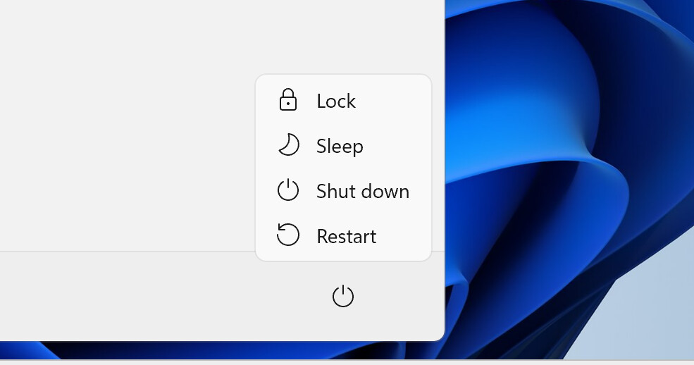This screenshot has width=694, height=365.
Task: Put the computer to sleep via Sleep
Action: click(340, 147)
